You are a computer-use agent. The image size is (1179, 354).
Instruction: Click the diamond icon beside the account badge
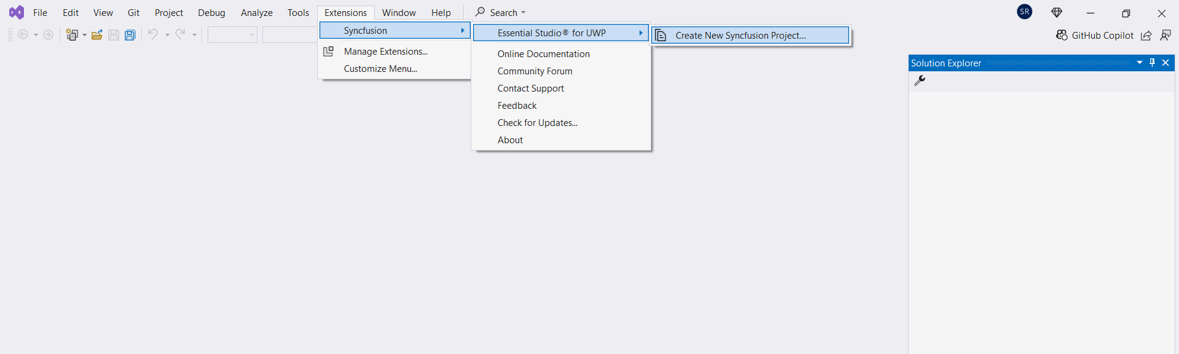point(1057,12)
